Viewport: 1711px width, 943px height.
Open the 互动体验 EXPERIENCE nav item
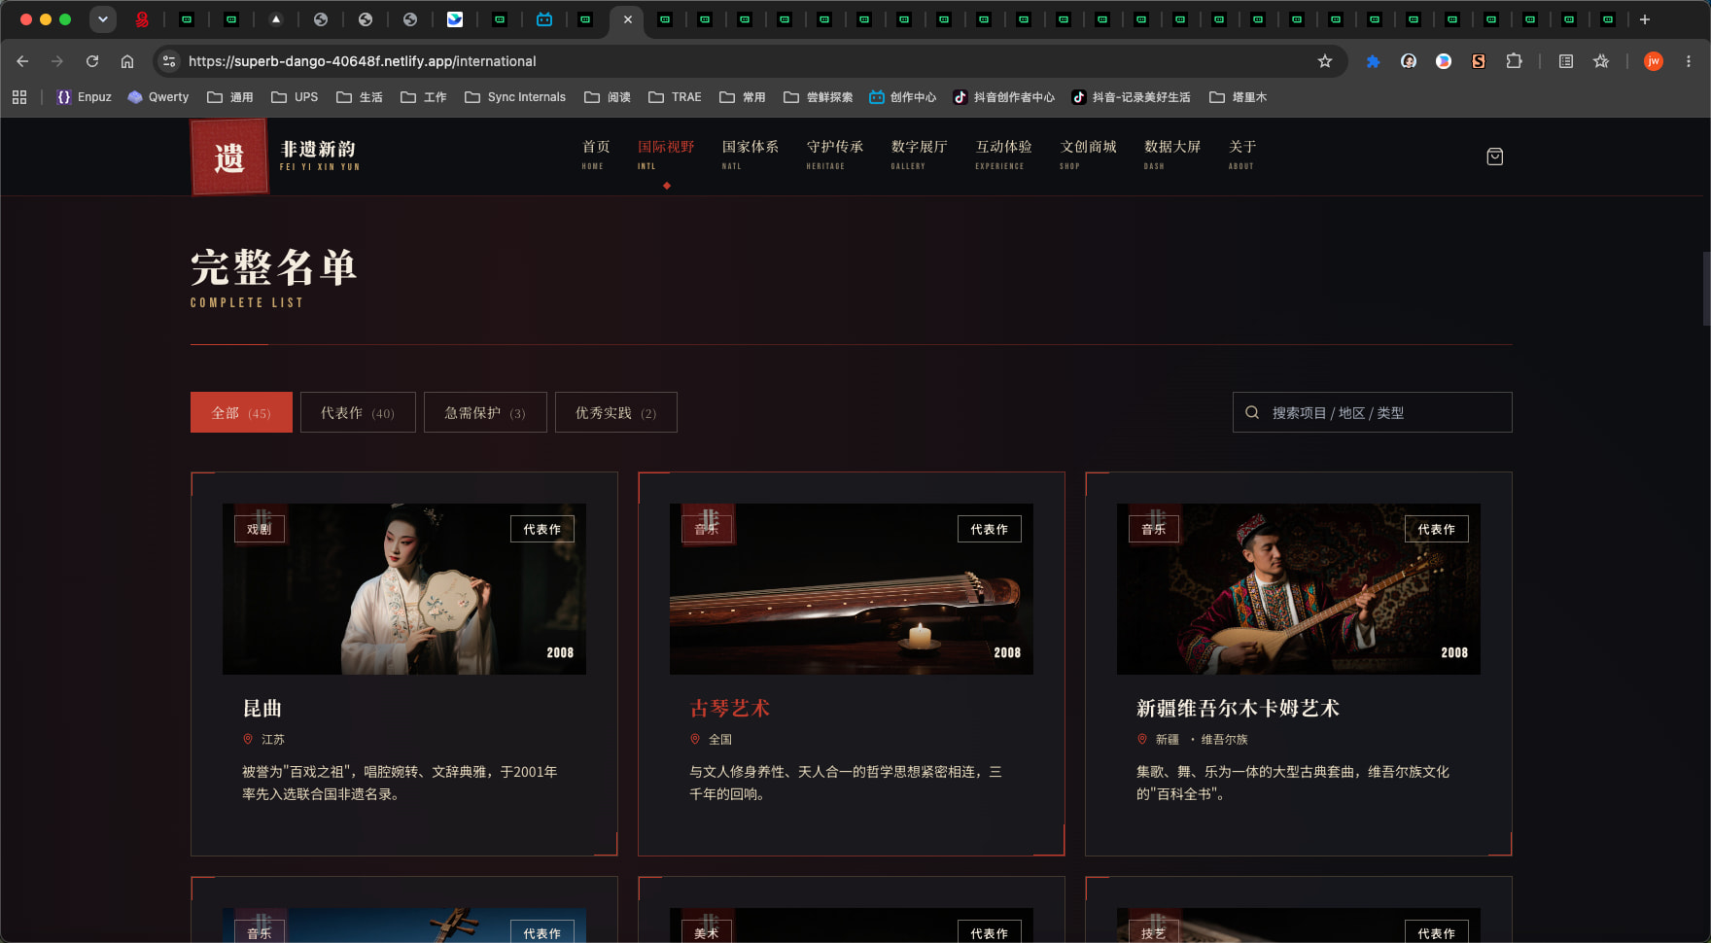(1004, 154)
